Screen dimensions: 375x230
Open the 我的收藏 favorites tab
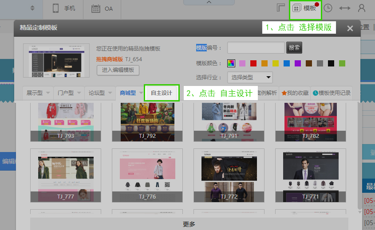(x=294, y=93)
